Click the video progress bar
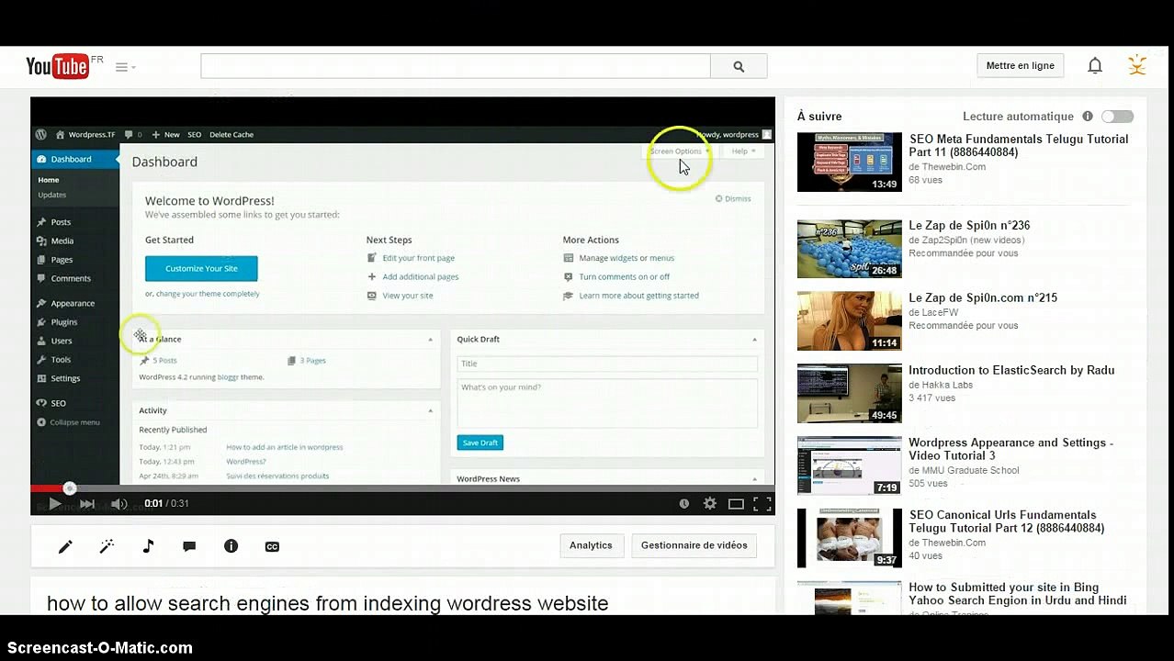 pyautogui.click(x=402, y=487)
